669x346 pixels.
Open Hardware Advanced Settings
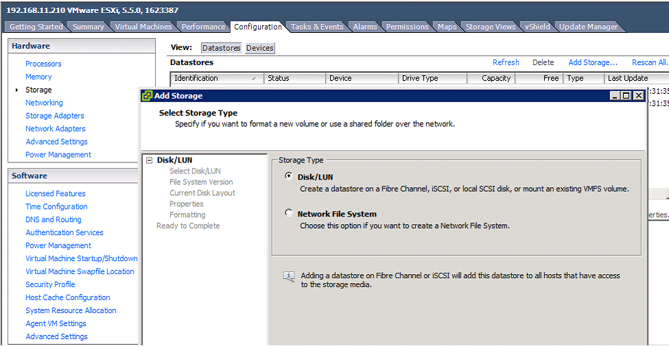coord(56,141)
